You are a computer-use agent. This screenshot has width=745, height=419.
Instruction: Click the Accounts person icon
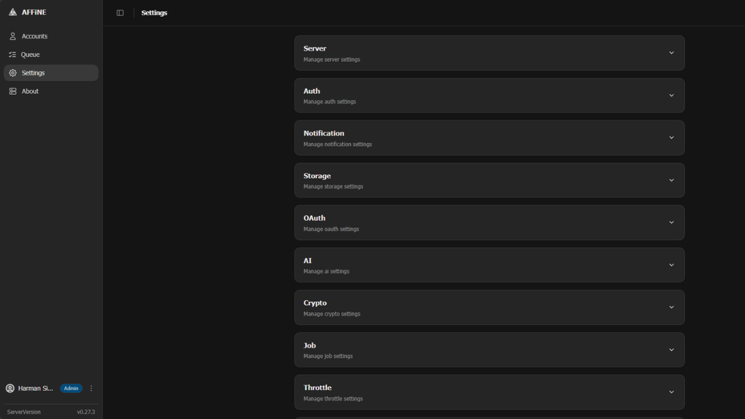coord(13,36)
